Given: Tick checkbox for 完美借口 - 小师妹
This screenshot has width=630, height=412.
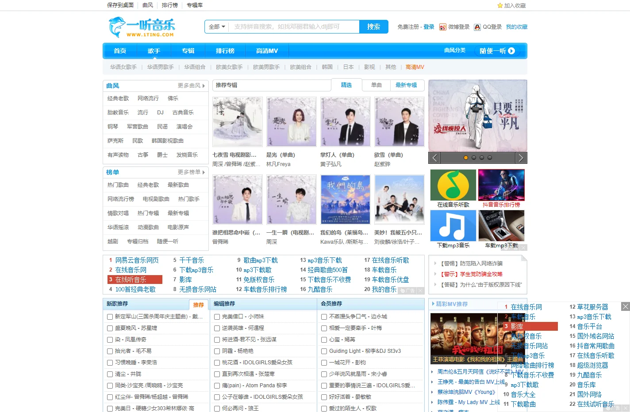Looking at the screenshot, I should (x=217, y=317).
